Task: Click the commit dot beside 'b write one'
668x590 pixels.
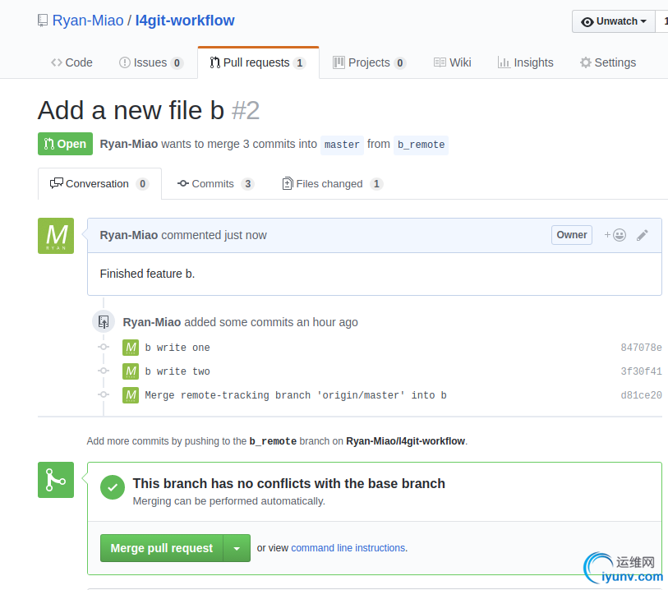Action: click(104, 348)
